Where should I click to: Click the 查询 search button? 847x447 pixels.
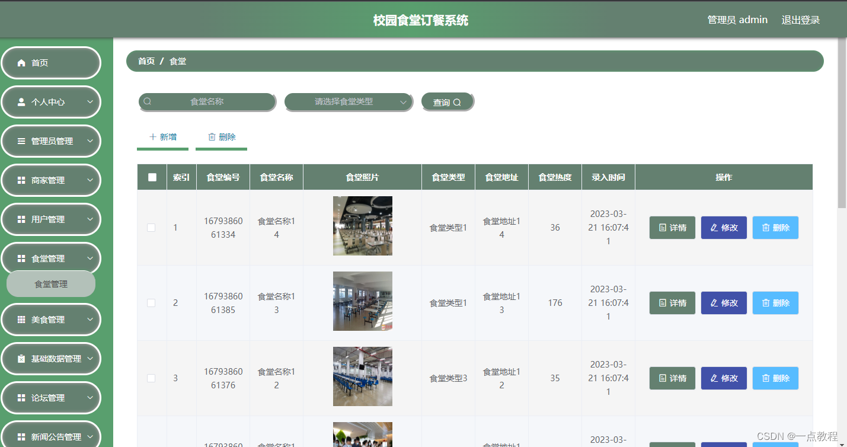click(x=448, y=101)
